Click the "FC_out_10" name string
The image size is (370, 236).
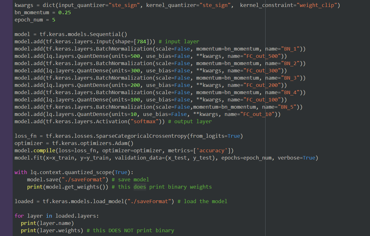coord(257,114)
